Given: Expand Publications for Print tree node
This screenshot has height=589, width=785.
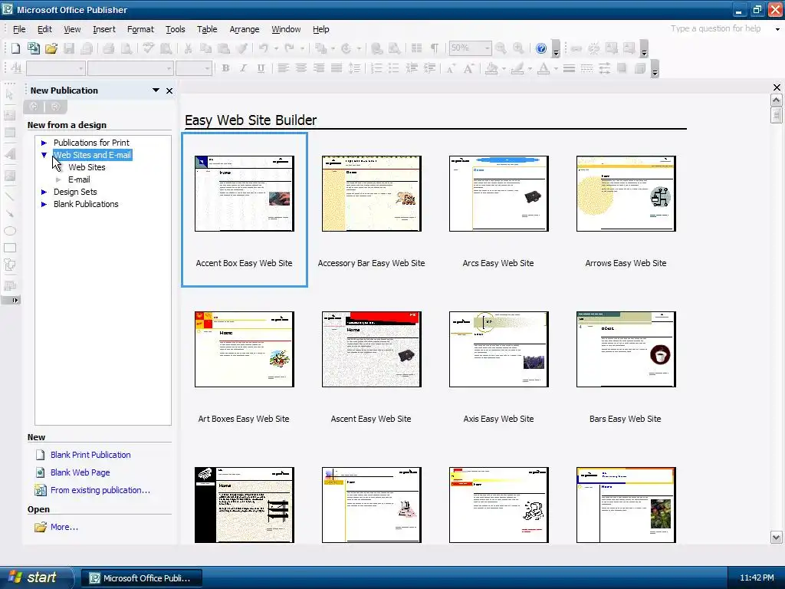Looking at the screenshot, I should (x=44, y=143).
